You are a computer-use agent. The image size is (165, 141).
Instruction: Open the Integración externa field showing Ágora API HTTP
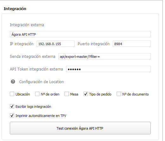click(80, 34)
